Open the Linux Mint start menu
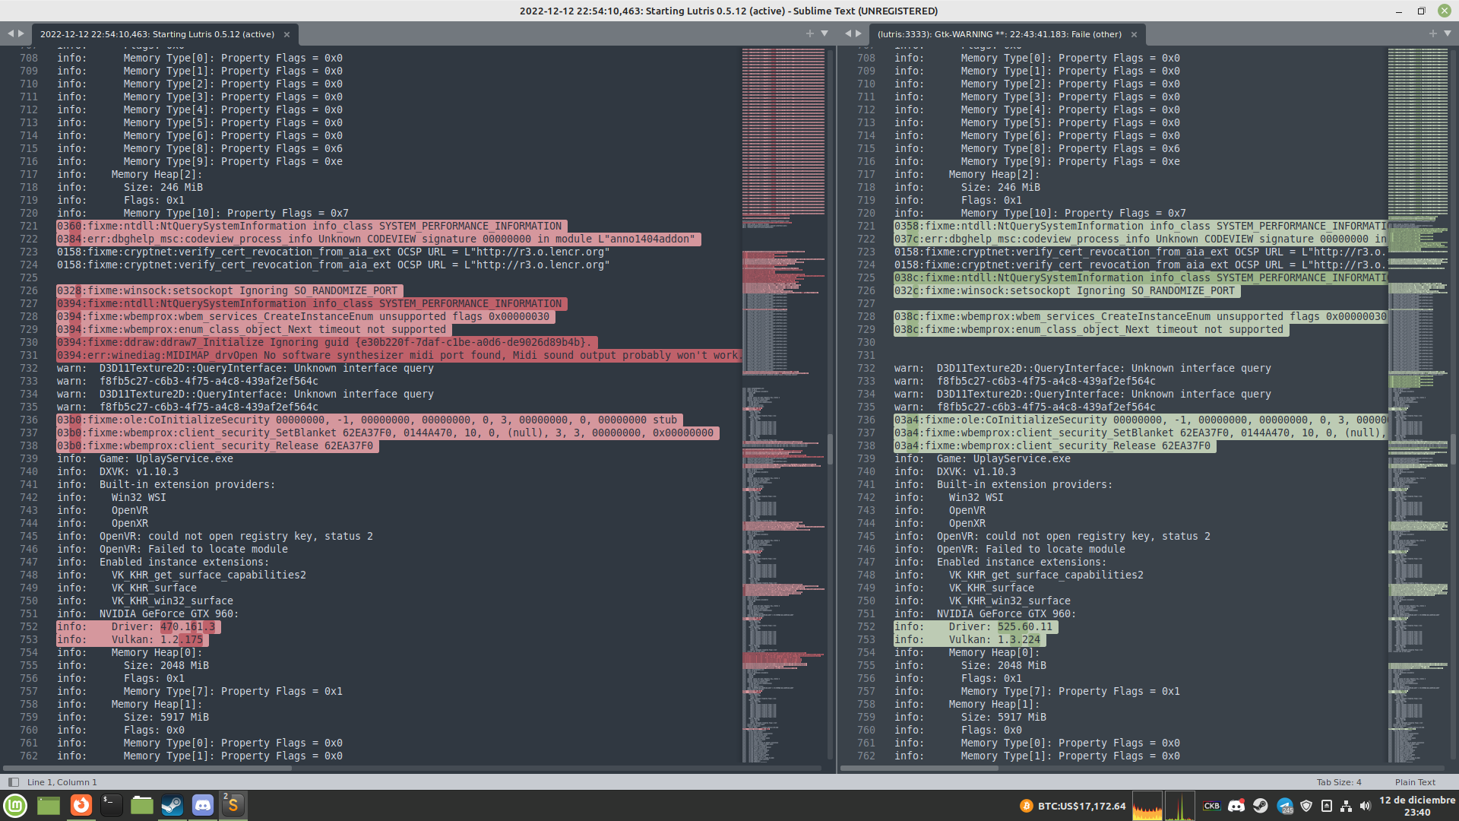 tap(15, 806)
